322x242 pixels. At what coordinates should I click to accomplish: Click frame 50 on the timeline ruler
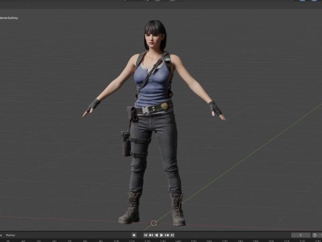[x=39, y=241]
